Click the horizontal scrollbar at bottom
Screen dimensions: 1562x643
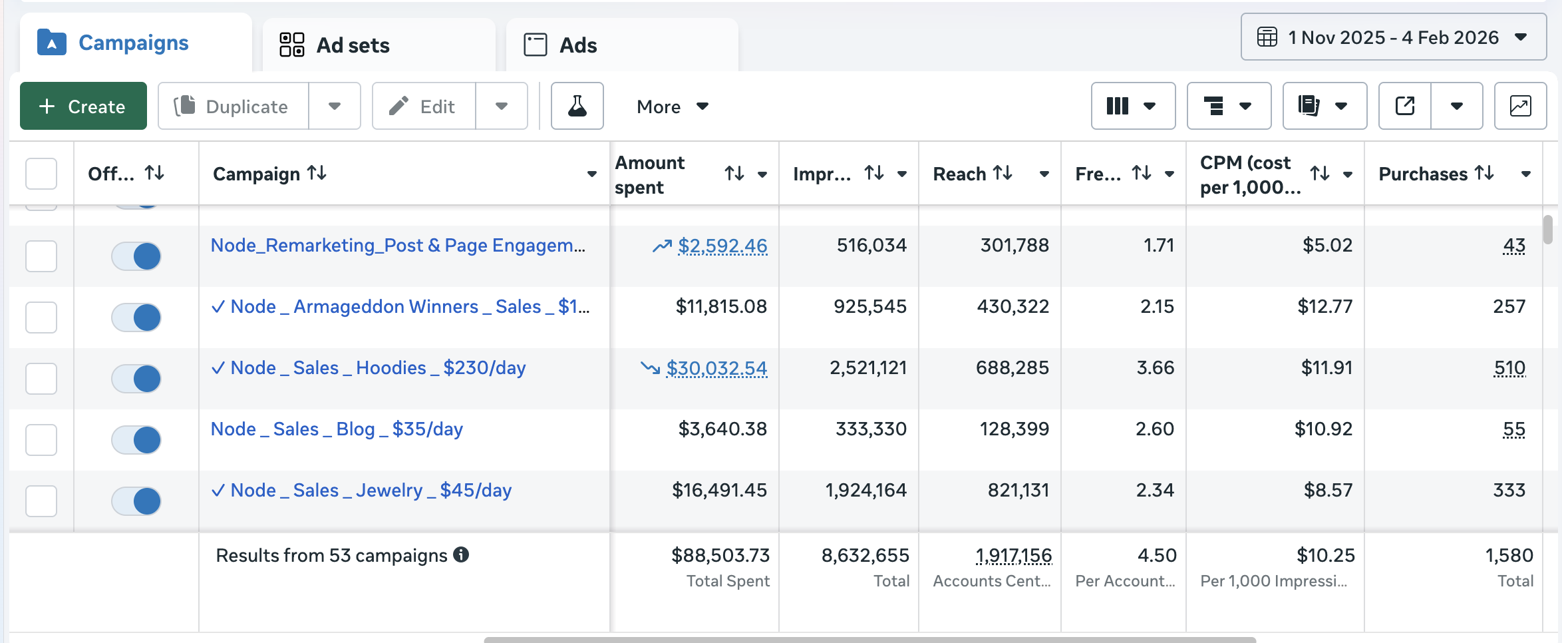[x=869, y=640]
